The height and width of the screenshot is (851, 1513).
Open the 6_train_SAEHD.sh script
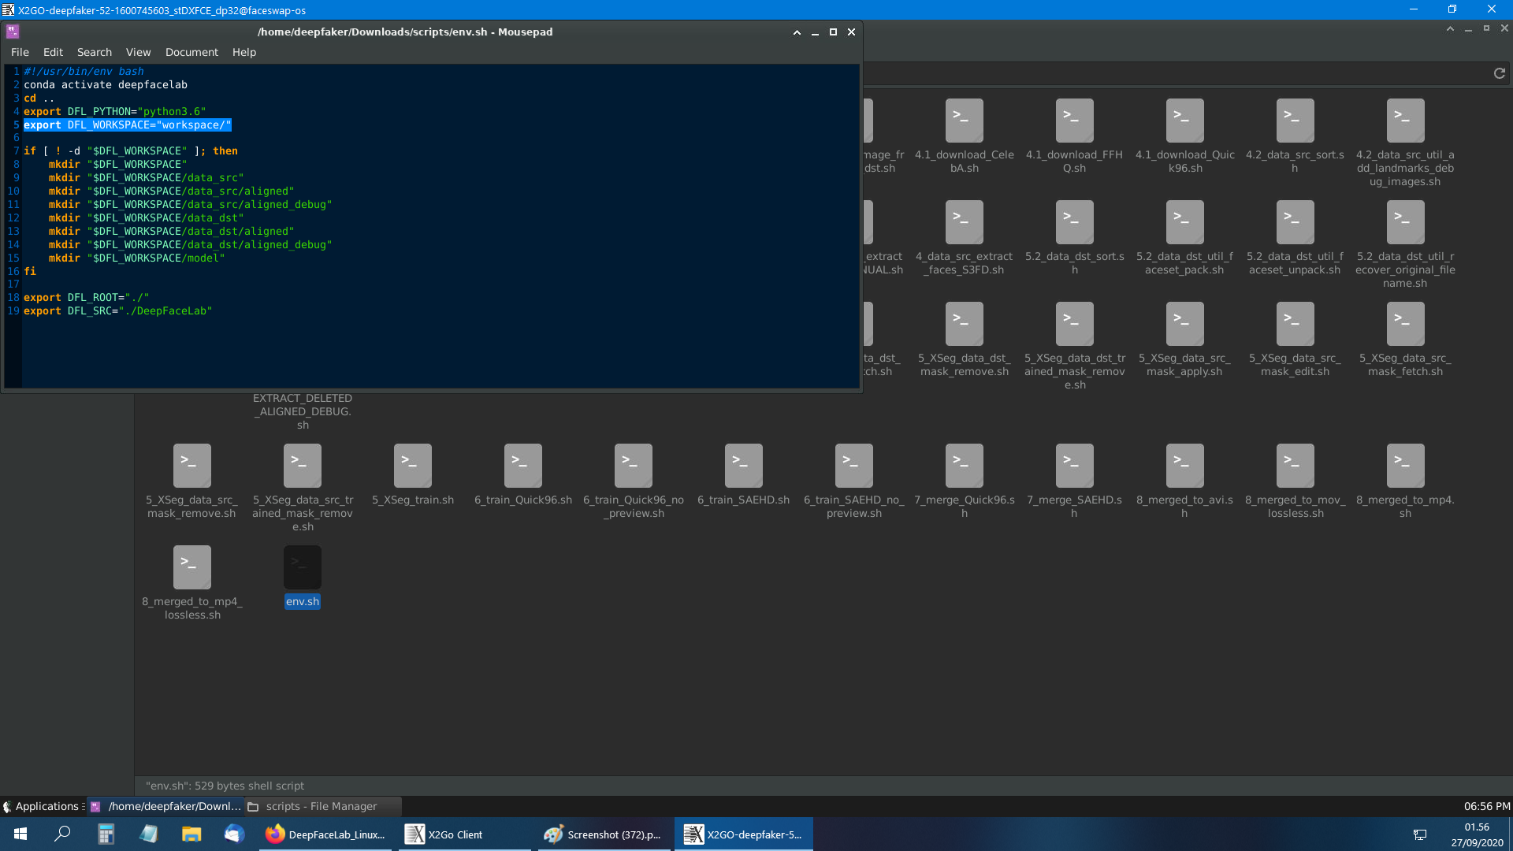[x=743, y=465]
